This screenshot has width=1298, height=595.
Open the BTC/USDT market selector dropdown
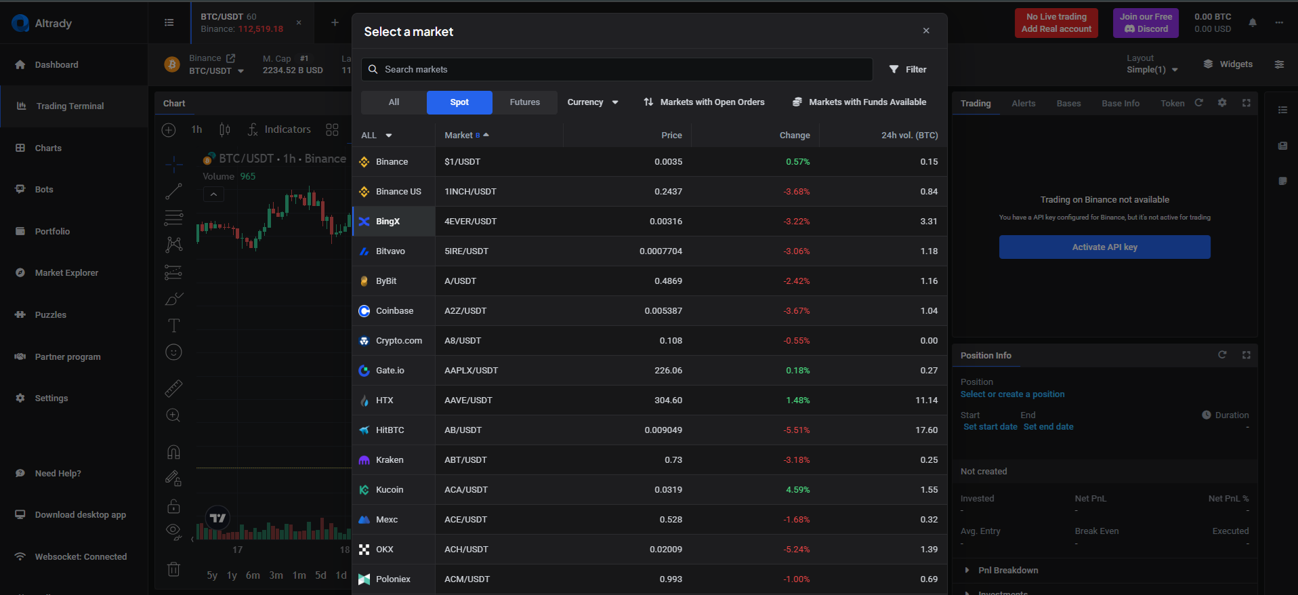click(217, 70)
